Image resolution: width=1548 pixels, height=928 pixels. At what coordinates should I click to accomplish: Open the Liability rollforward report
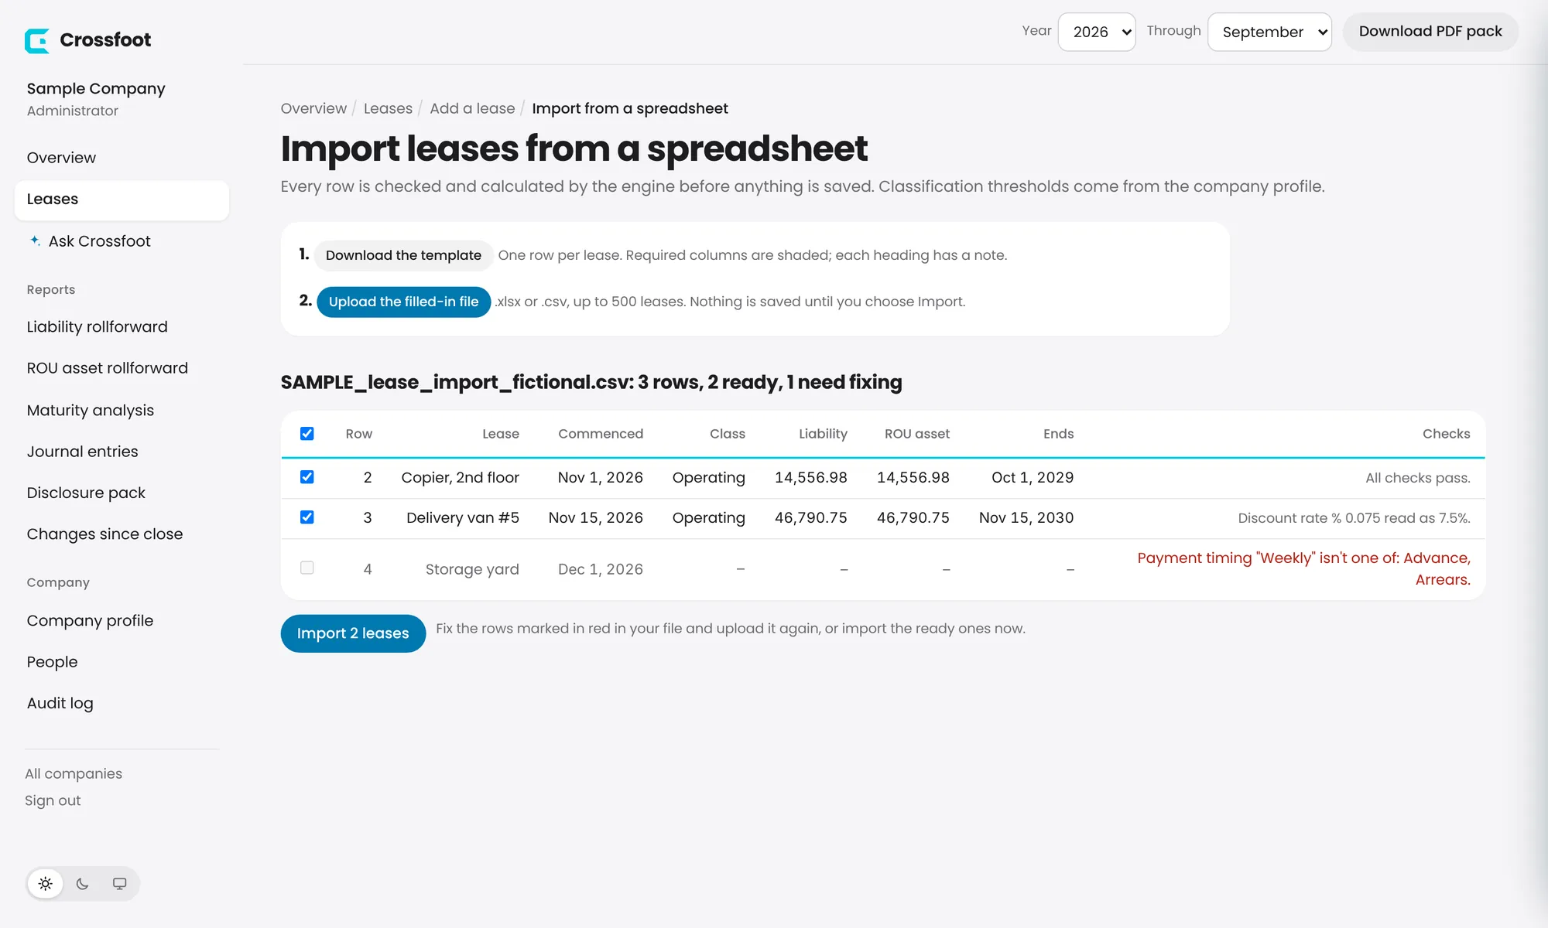point(97,327)
